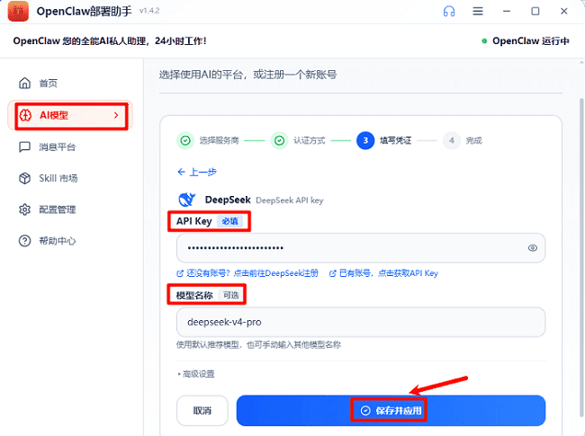Select the AI模型 sidebar item
This screenshot has width=585, height=436.
71,116
